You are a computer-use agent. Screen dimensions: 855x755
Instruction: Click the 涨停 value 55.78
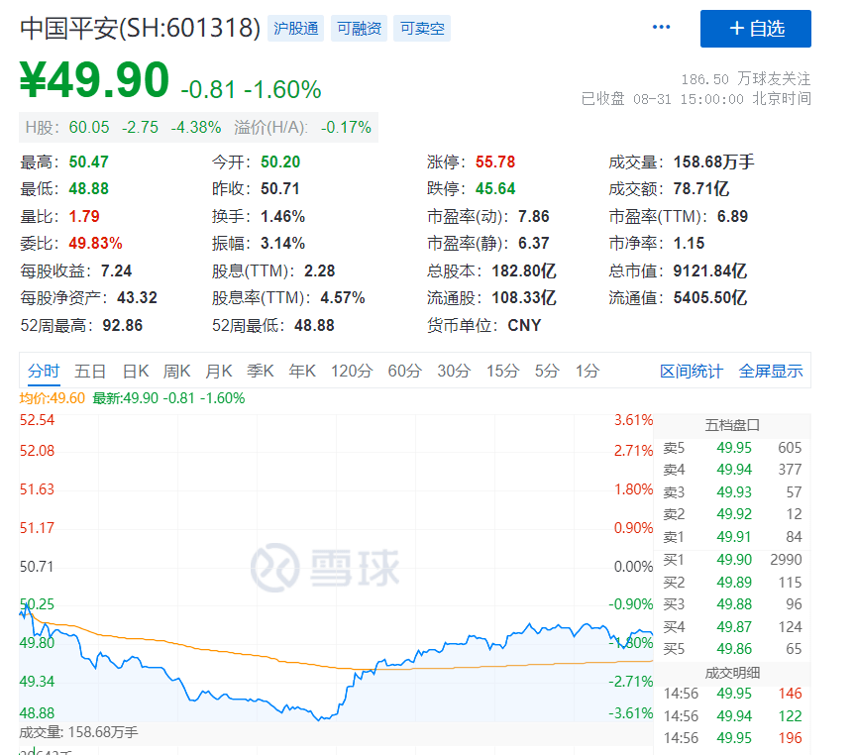pyautogui.click(x=495, y=162)
